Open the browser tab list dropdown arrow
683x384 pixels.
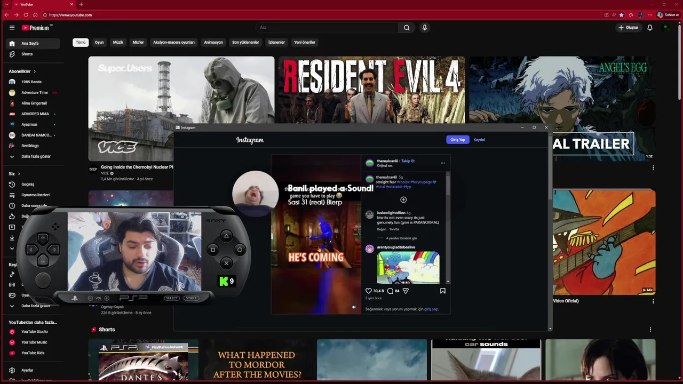click(x=6, y=4)
